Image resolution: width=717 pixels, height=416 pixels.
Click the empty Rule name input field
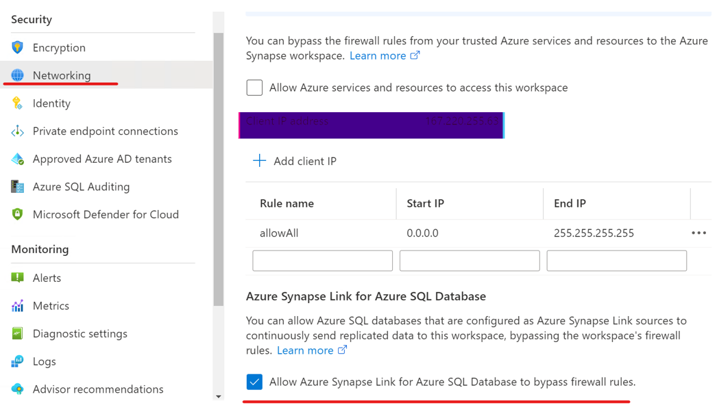(x=322, y=261)
